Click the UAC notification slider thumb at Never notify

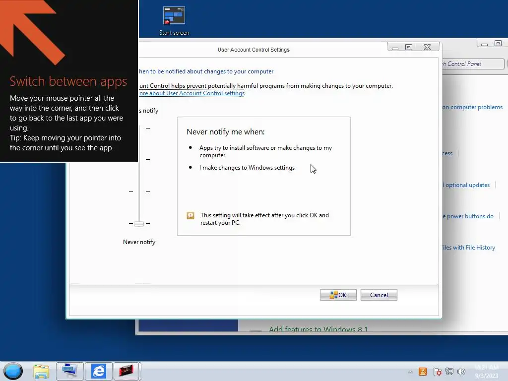point(139,224)
